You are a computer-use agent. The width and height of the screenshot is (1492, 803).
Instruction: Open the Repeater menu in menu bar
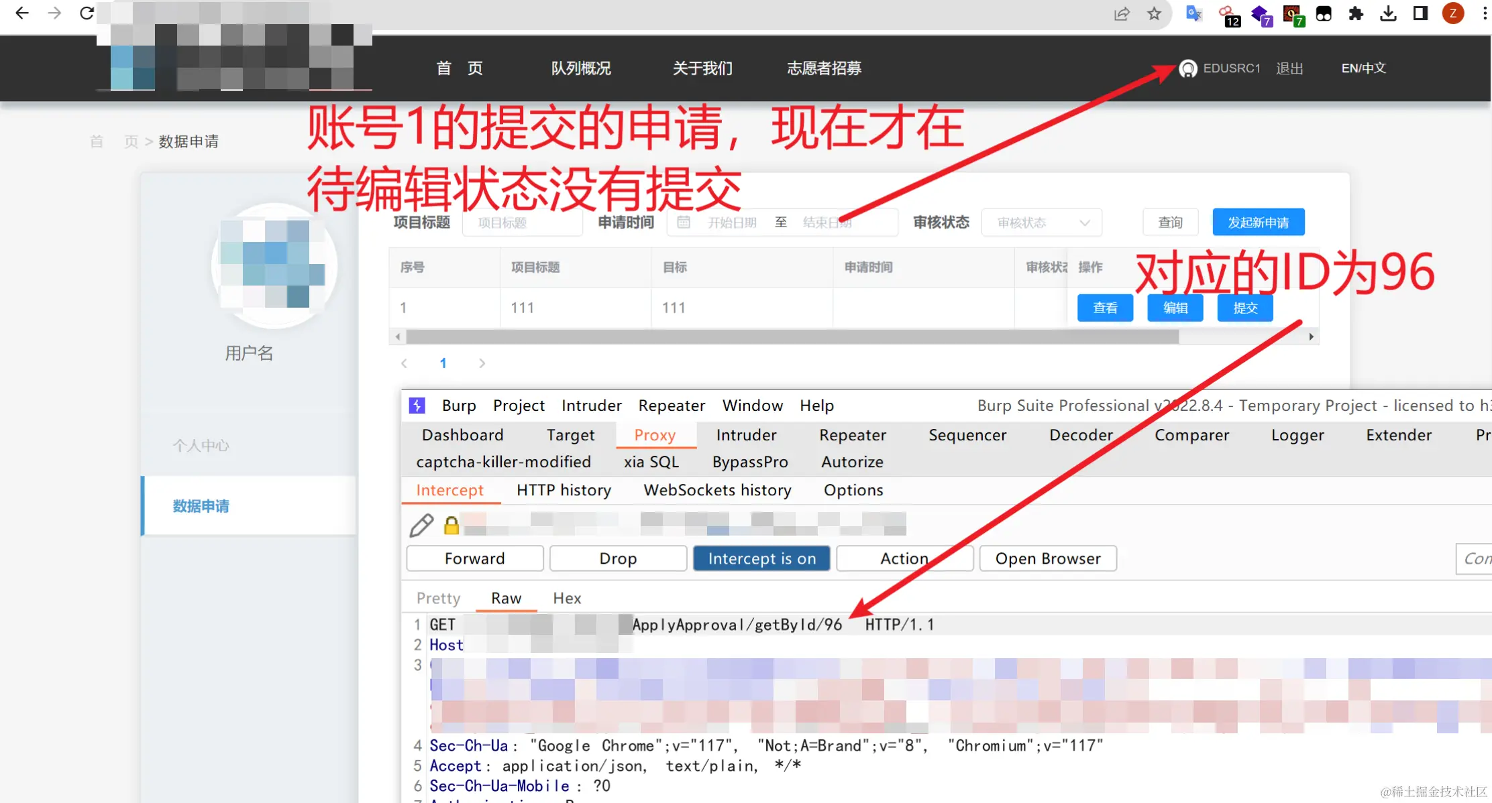pos(672,406)
